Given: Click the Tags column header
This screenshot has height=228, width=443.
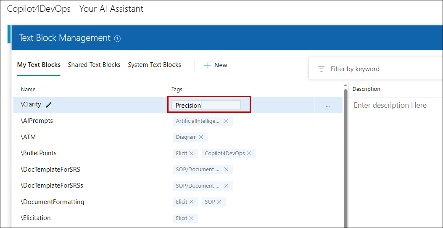Looking at the screenshot, I should (x=177, y=89).
